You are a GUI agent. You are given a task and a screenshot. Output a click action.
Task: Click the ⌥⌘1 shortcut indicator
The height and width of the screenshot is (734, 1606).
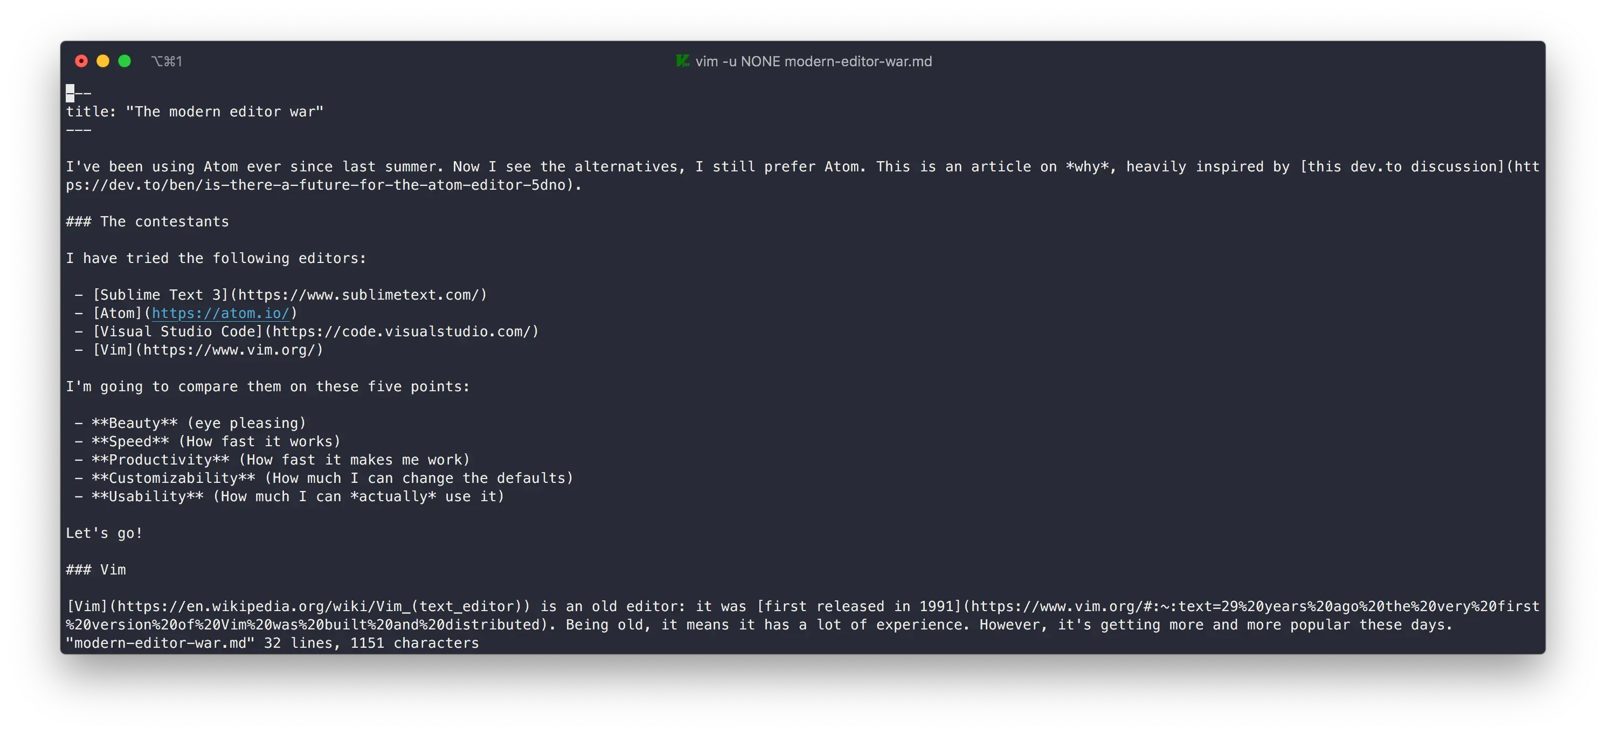click(x=167, y=60)
